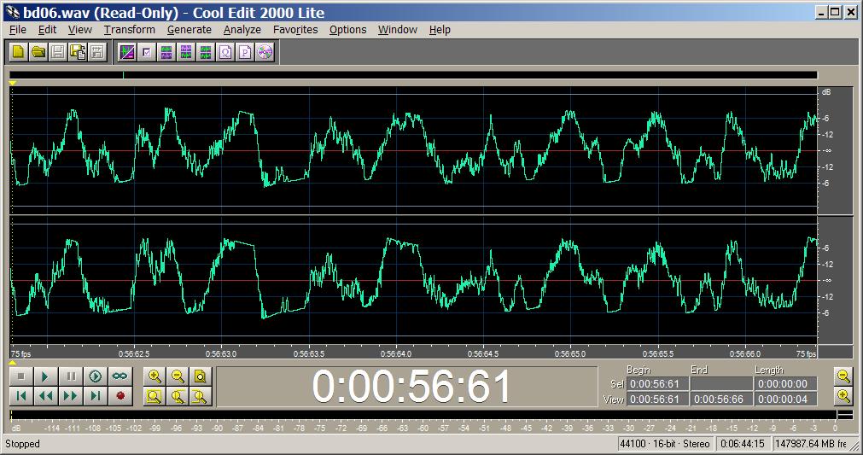Zoom in horizontally with the plus magnifier
This screenshot has height=455, width=863.
pyautogui.click(x=155, y=376)
